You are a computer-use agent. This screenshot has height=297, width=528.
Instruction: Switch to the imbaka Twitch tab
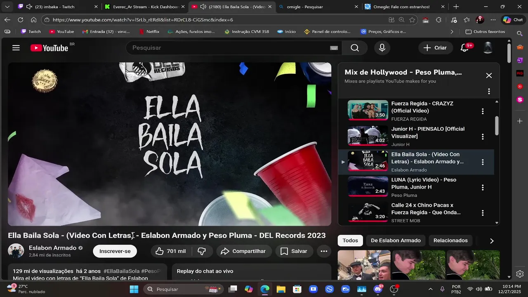58,7
